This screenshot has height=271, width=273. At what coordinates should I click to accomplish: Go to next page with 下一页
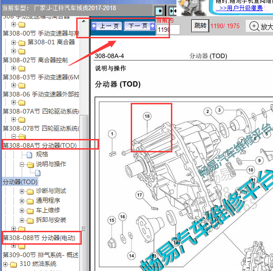[x=140, y=26]
